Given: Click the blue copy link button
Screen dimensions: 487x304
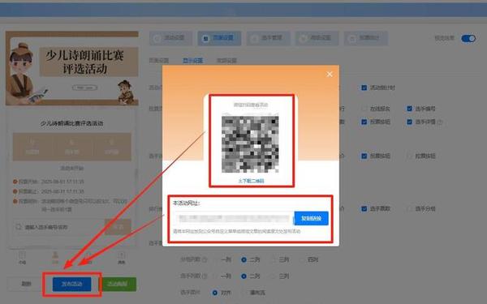Looking at the screenshot, I should 311,218.
